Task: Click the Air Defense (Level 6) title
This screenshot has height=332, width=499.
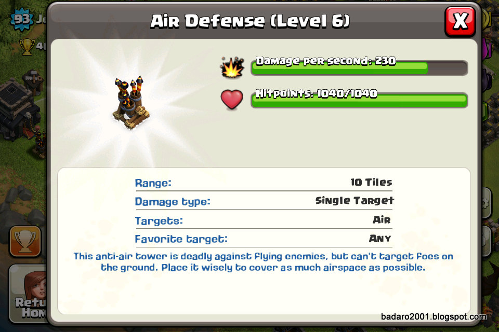Action: coord(250,21)
